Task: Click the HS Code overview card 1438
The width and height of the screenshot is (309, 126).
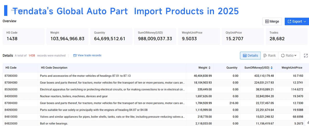Action: pos(23,36)
